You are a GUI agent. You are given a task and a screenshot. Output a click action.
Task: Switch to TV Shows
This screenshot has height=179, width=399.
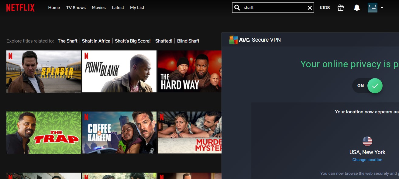coord(76,8)
